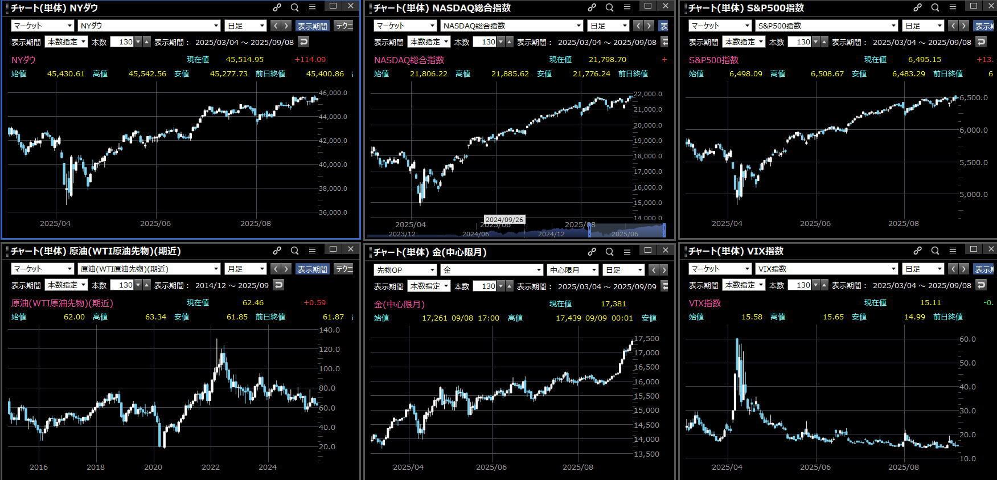Expand 本数指定 dropdown in S&P500指数 panel
The image size is (997, 480).
pyautogui.click(x=744, y=42)
